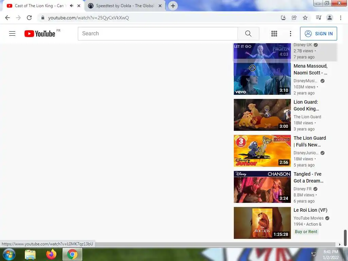The height and width of the screenshot is (261, 348).
Task: Click 'DisneyMusi...' channel name
Action: coord(306,81)
